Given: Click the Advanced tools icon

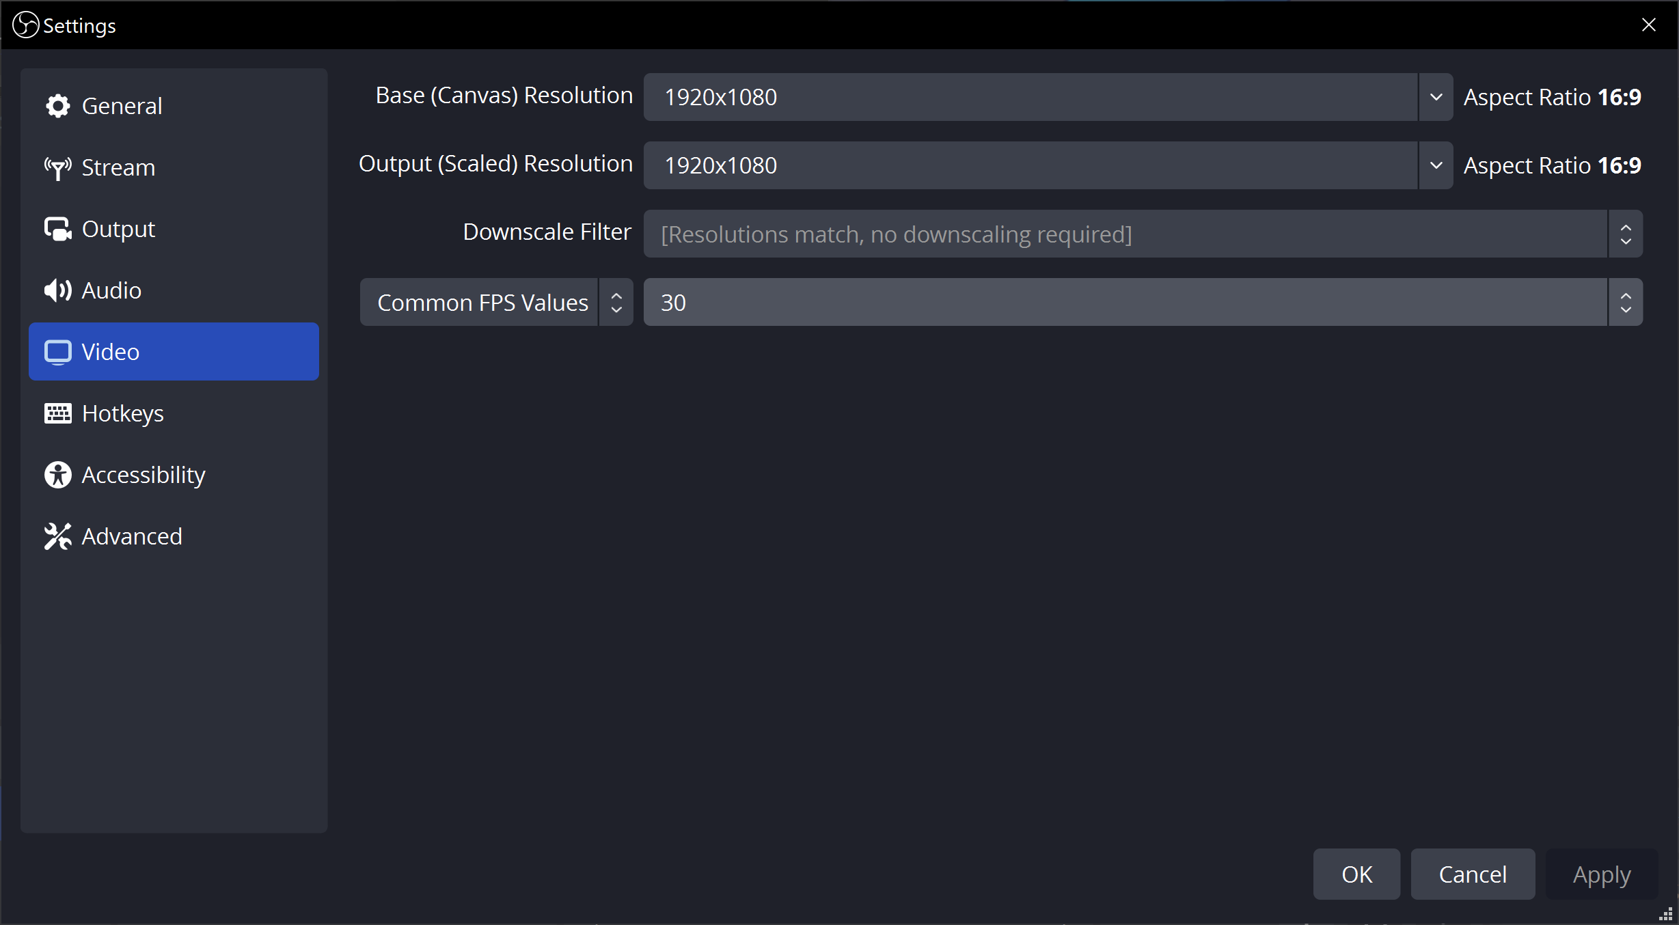Looking at the screenshot, I should (x=58, y=536).
